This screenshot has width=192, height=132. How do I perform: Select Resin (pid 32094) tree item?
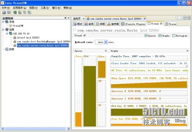pyautogui.click(x=43, y=45)
